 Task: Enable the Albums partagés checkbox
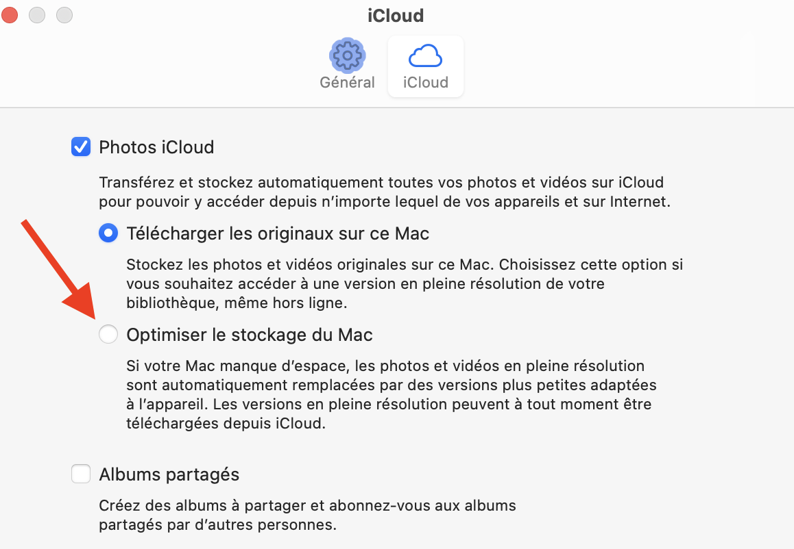click(x=81, y=474)
